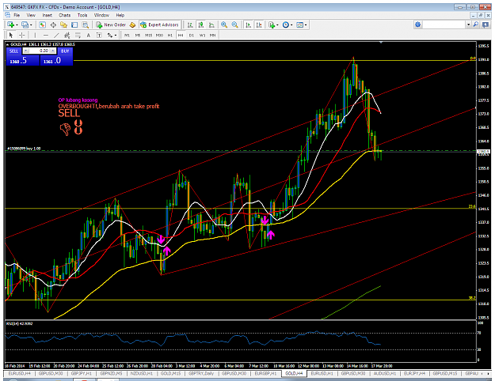Enable Auto Scroll to latest bar
This screenshot has height=381, width=495.
pyautogui.click(x=249, y=25)
